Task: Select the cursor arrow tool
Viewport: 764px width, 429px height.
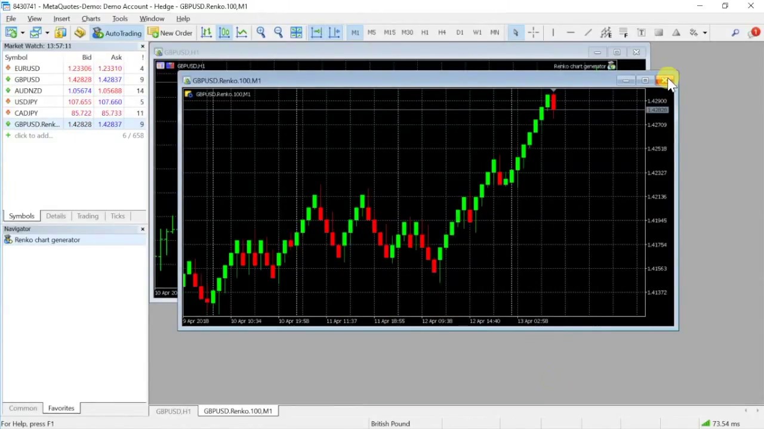Action: pos(516,33)
